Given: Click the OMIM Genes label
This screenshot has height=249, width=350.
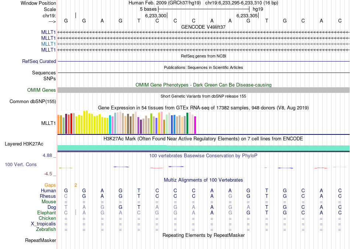Looking at the screenshot, I should click(x=41, y=90).
